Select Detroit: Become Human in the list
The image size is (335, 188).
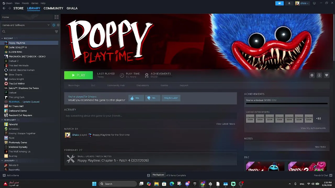pos(21,70)
